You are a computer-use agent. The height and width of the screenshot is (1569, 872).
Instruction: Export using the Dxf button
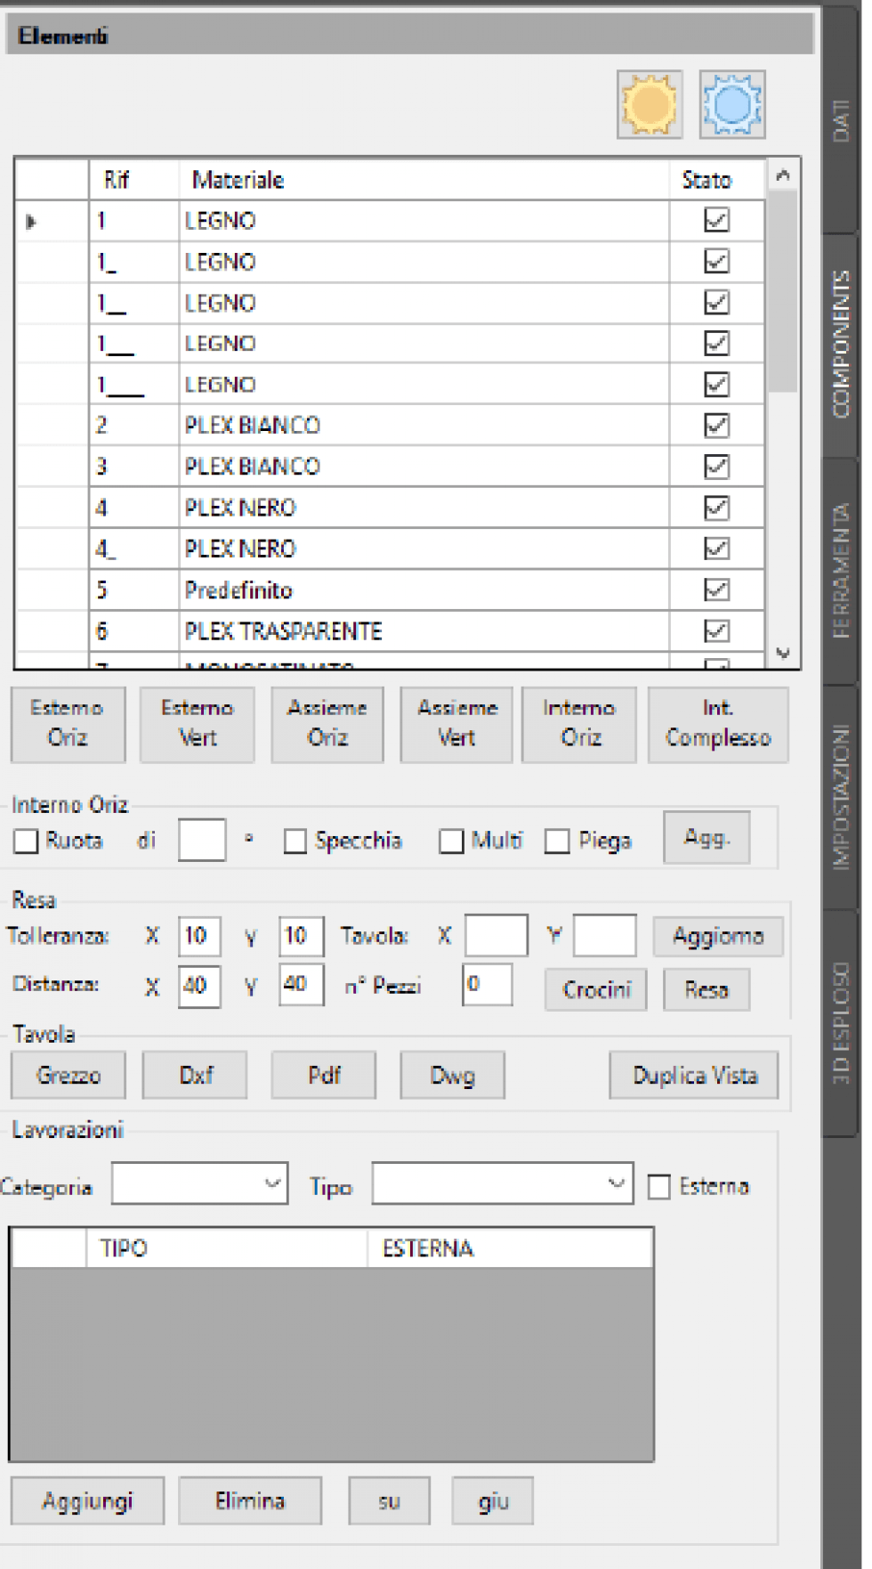coord(195,1075)
